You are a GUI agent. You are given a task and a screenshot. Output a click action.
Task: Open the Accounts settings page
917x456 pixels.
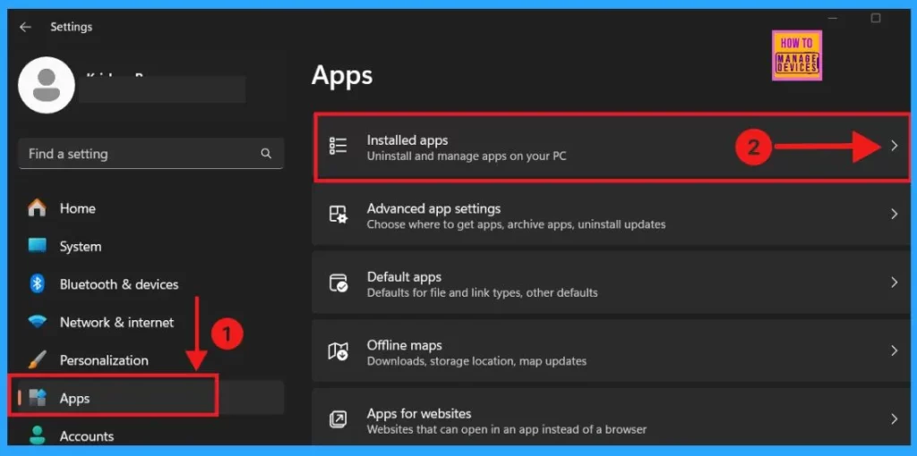click(x=86, y=436)
